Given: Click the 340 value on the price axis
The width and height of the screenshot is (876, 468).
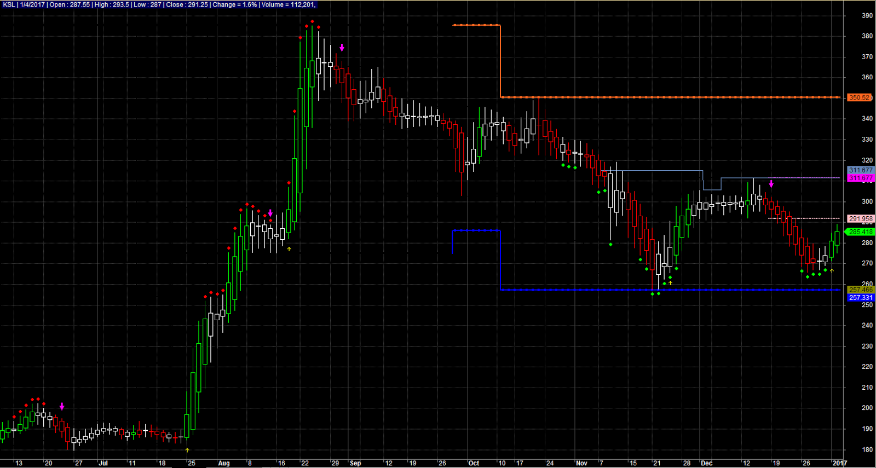Looking at the screenshot, I should (x=867, y=119).
